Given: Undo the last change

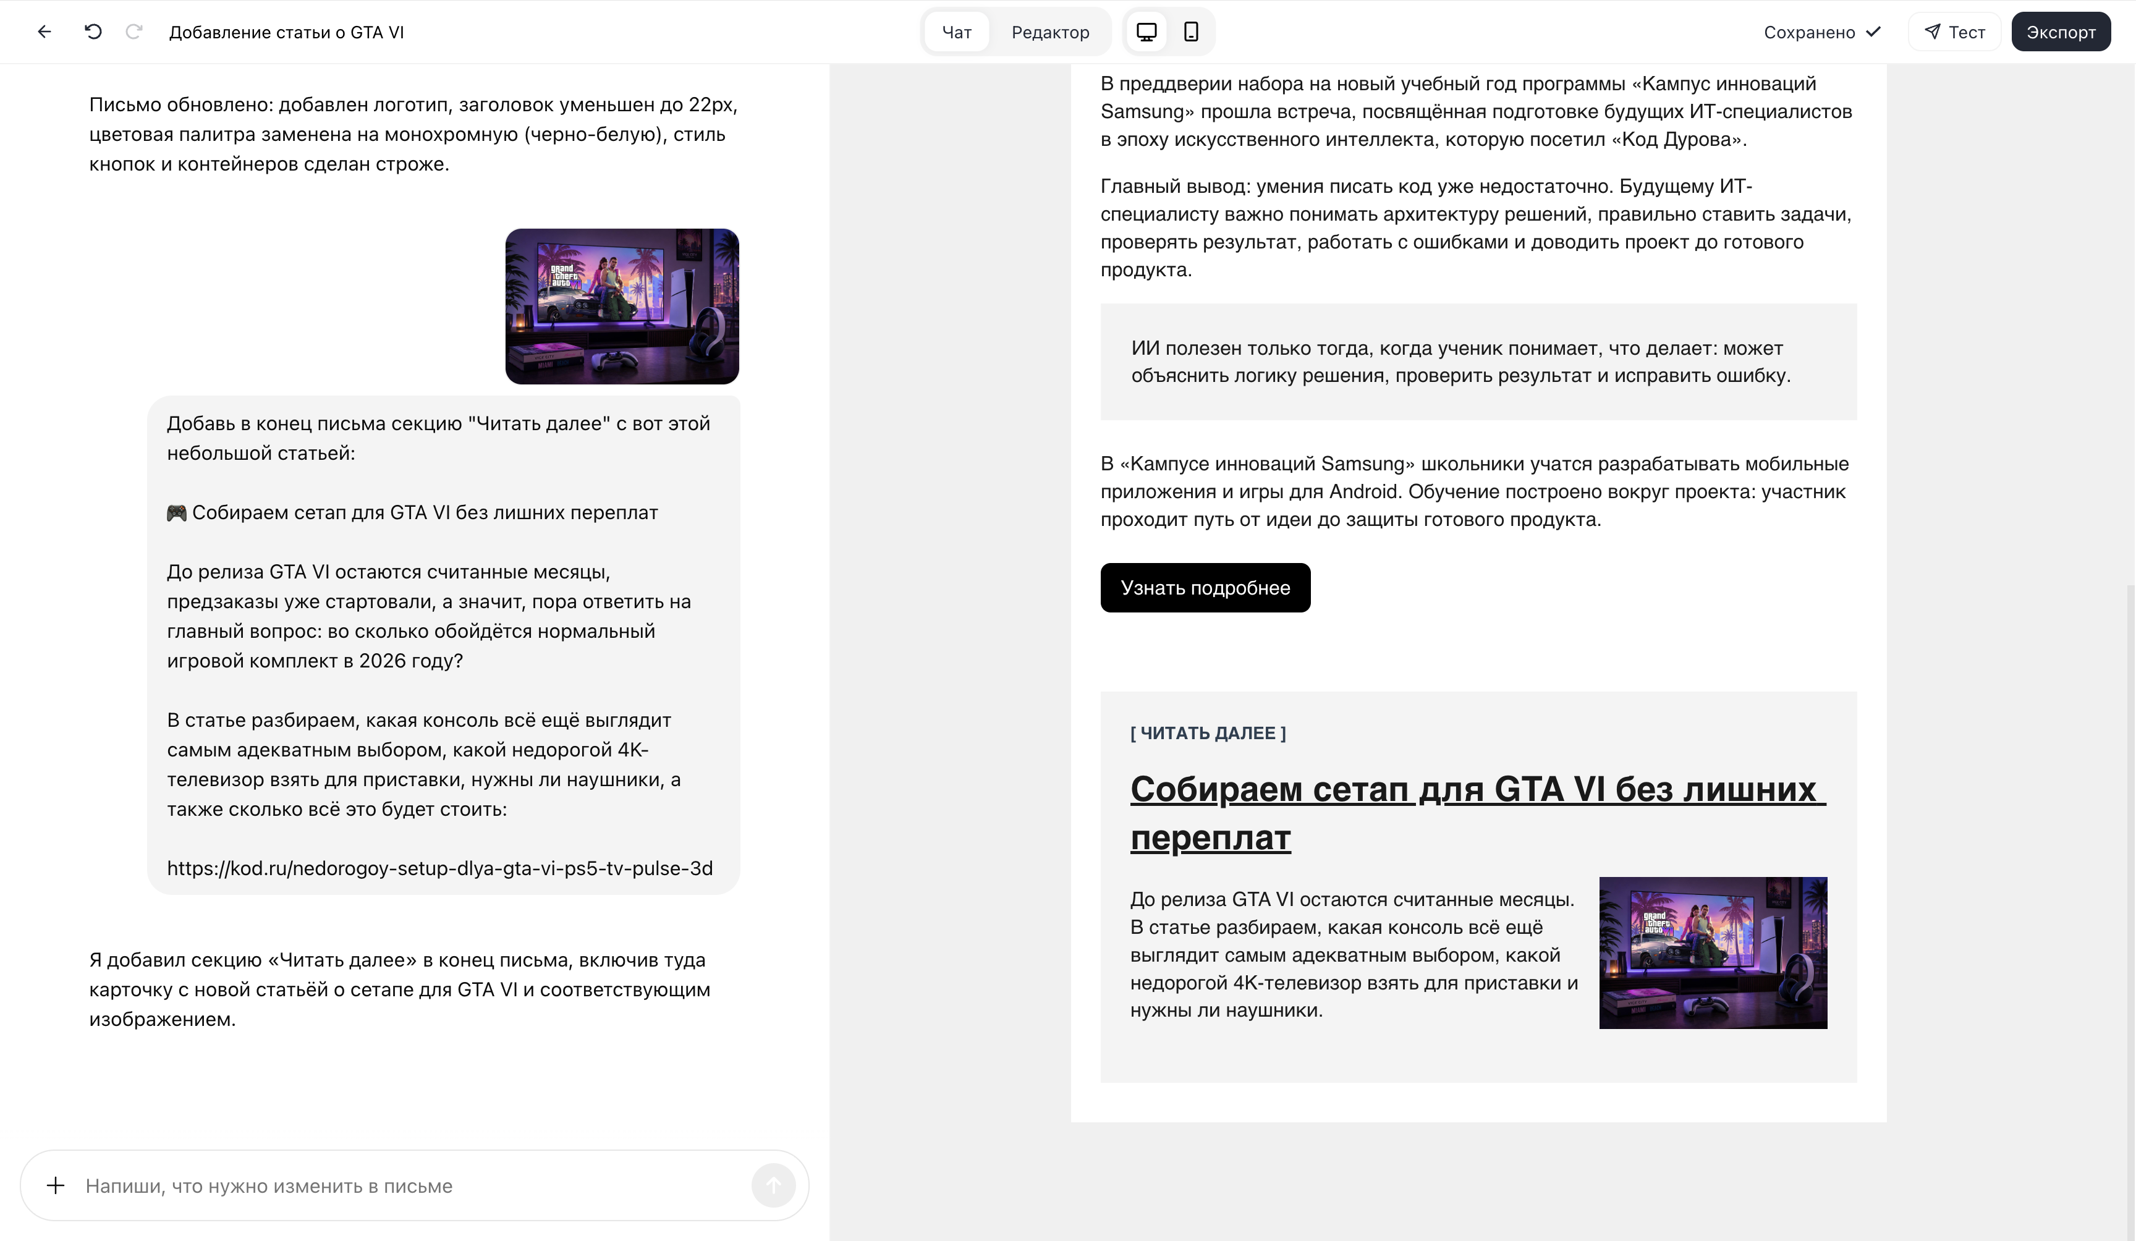Looking at the screenshot, I should [93, 32].
